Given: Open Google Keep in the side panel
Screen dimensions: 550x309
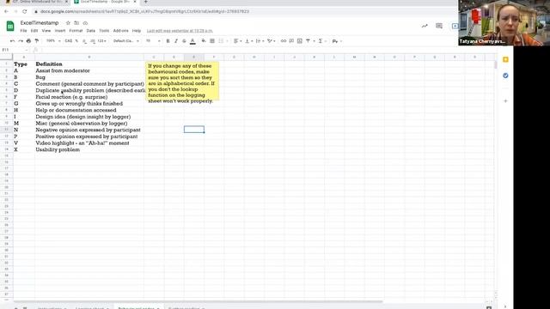Looking at the screenshot, I should (x=505, y=59).
